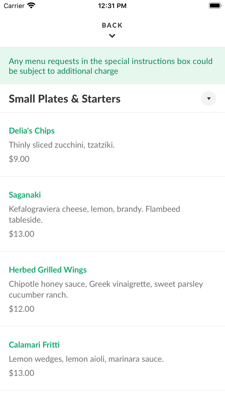Viewport: 225px width, 400px height.
Task: Tap the BACK button at the top
Action: (x=112, y=25)
